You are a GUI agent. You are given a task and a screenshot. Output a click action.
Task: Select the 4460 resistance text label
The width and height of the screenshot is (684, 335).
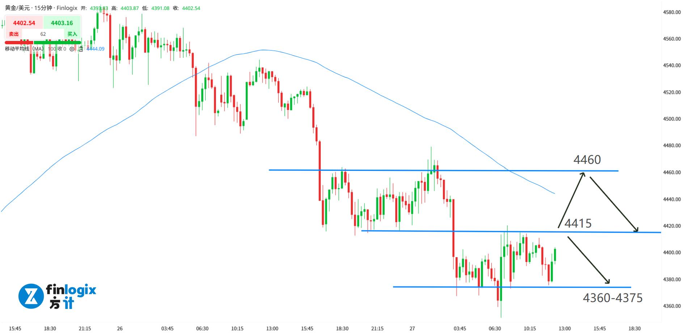587,160
